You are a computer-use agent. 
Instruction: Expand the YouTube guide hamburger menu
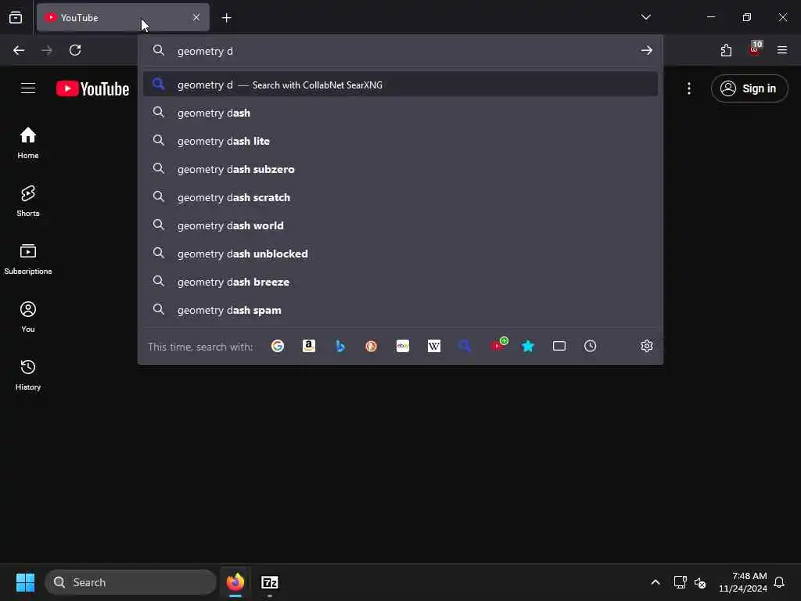coord(28,88)
